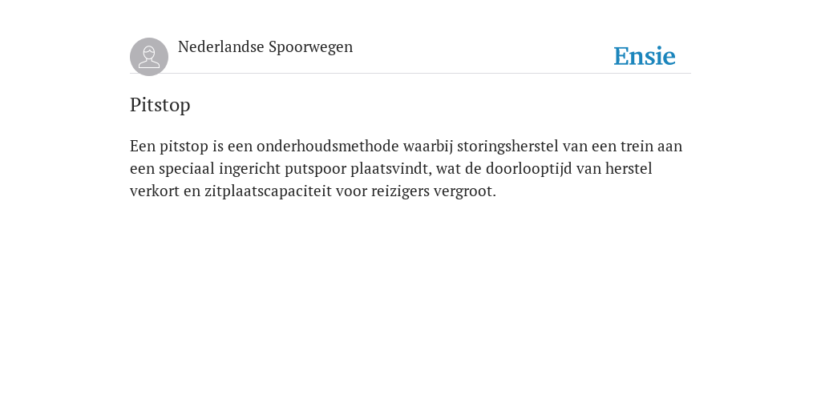Screen dimensions: 821x410
Task: Open the Nederlandse Spoorwegen author name
Action: click(265, 46)
